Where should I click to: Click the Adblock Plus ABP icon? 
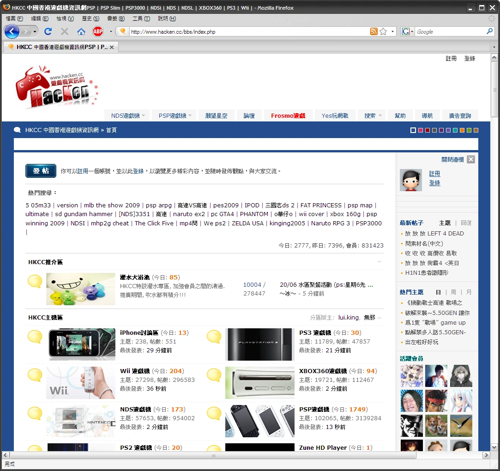click(x=98, y=31)
